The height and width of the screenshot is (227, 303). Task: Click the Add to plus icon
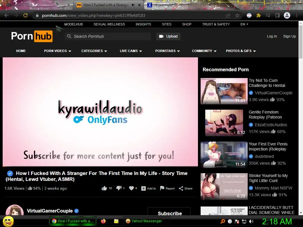click(144, 188)
